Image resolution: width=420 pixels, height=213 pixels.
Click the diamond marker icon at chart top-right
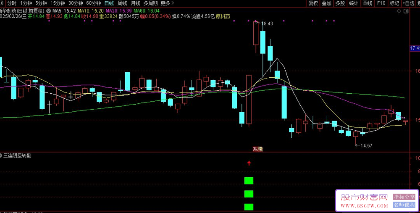tap(399, 11)
